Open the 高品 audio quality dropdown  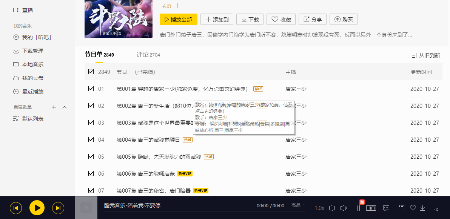point(298,205)
